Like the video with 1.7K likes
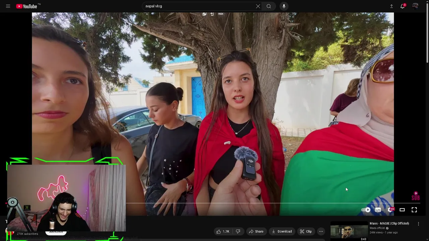The width and height of the screenshot is (429, 241). click(x=223, y=231)
